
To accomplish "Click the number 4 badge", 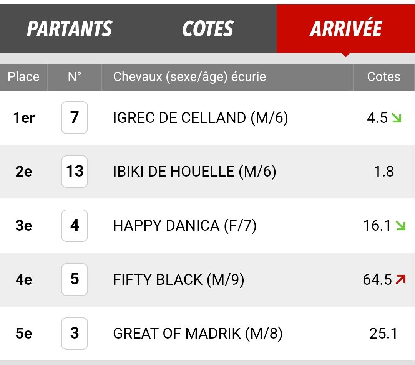I will point(75,225).
